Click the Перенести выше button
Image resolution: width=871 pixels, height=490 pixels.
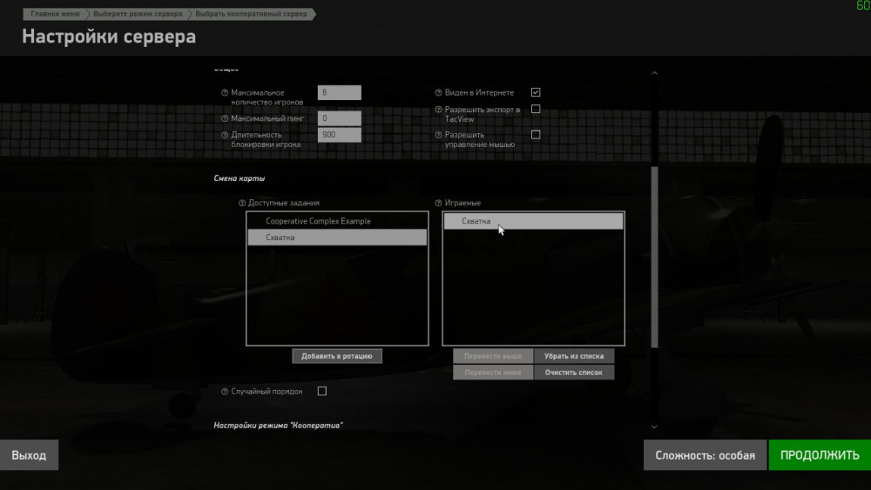[493, 356]
